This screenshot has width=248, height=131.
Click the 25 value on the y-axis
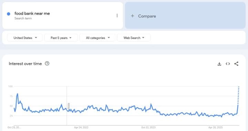pyautogui.click(x=11, y=116)
